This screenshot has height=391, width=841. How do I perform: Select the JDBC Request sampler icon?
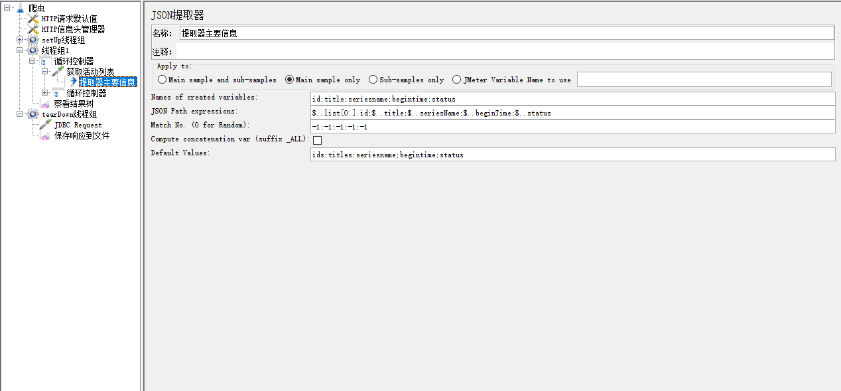(45, 125)
